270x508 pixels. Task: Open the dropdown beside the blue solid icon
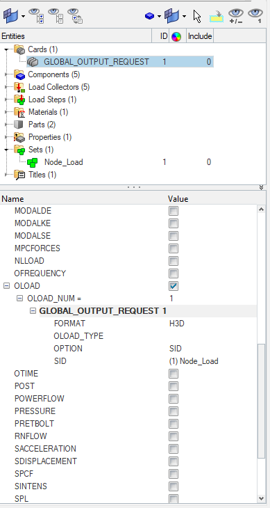[x=159, y=16]
